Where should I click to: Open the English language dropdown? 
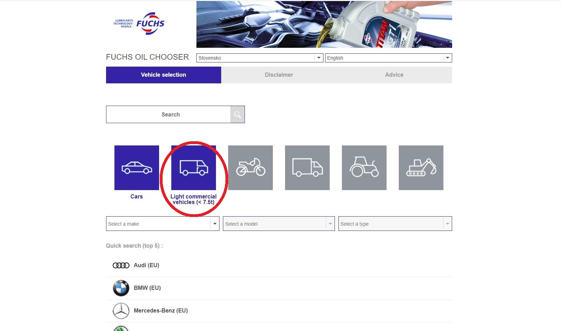coord(388,58)
